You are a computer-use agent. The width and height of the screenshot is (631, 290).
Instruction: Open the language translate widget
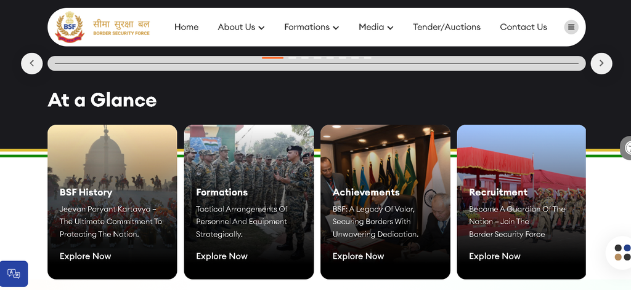pyautogui.click(x=14, y=273)
